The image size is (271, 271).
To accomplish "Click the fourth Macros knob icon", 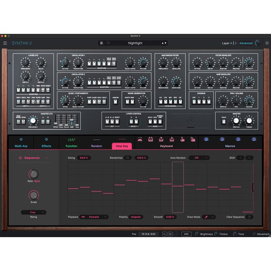I will (254, 139).
